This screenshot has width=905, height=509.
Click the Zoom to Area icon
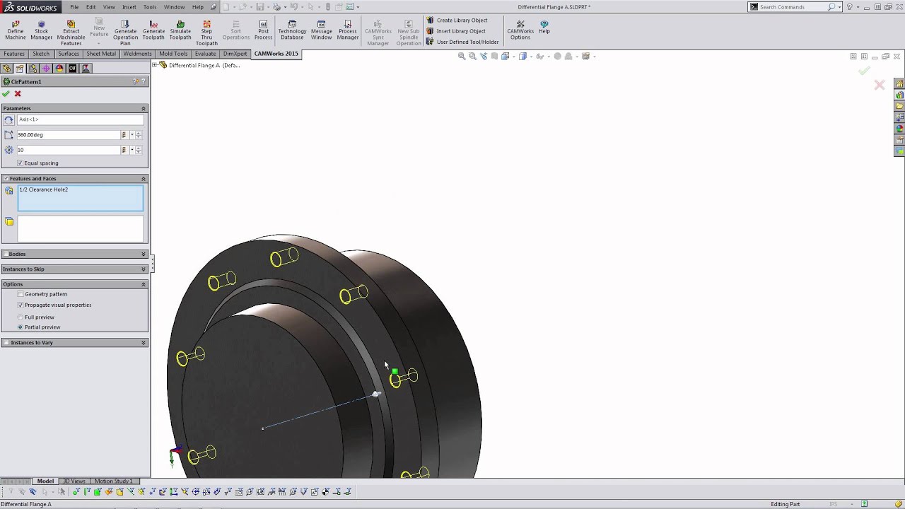(x=472, y=57)
